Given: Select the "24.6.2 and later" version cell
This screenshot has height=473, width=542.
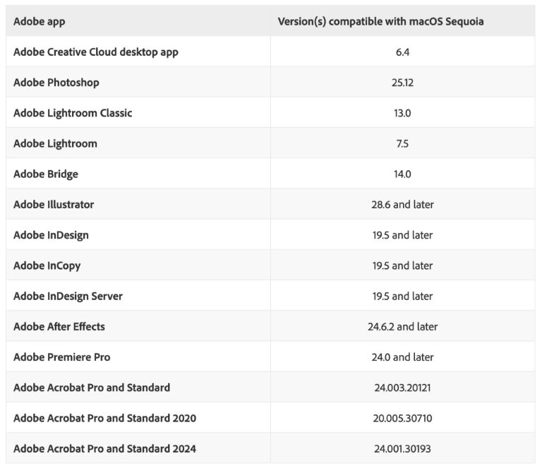Looking at the screenshot, I should (x=402, y=326).
